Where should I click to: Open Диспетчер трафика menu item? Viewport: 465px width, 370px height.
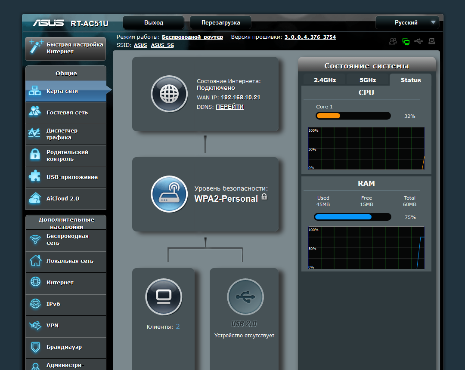tap(66, 134)
